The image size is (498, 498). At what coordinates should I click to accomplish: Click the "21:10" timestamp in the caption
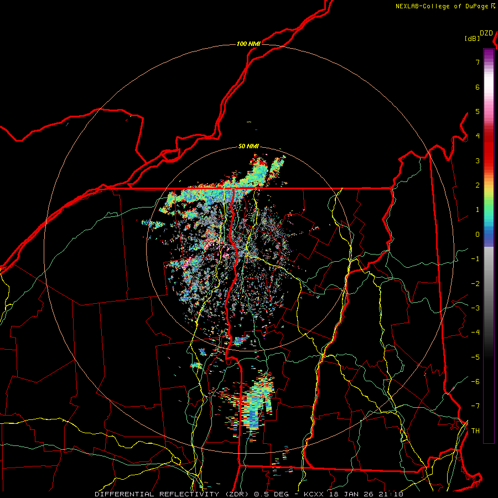point(391,494)
